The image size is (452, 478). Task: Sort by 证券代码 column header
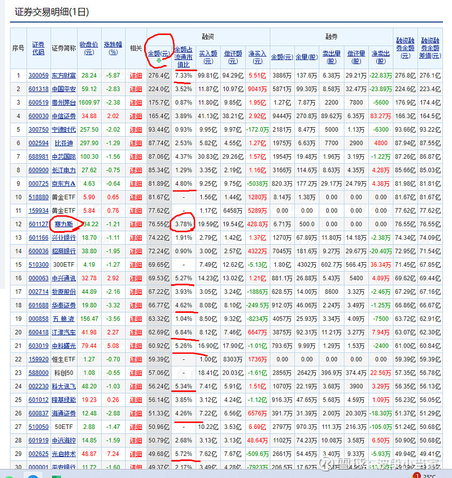[38, 48]
